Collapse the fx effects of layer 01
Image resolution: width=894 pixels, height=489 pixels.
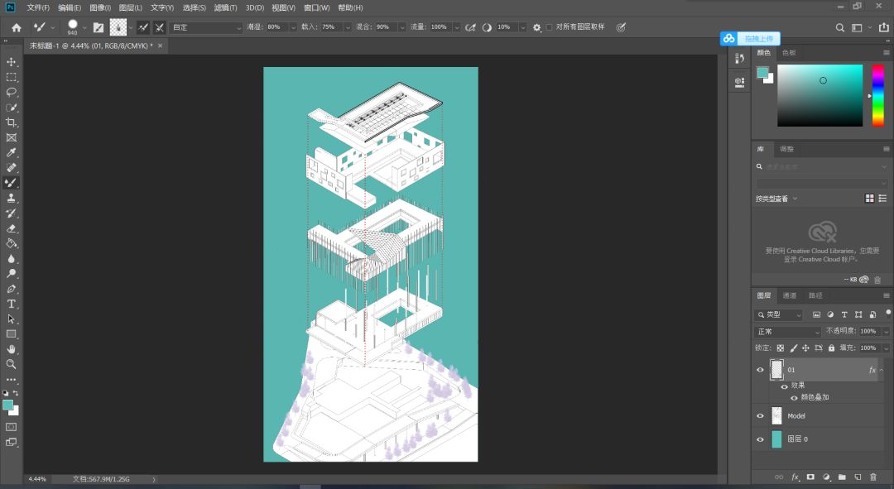tap(882, 370)
